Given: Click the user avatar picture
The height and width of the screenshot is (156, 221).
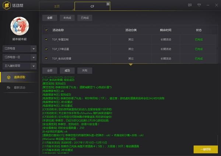Looking at the screenshot, I should (20, 26).
